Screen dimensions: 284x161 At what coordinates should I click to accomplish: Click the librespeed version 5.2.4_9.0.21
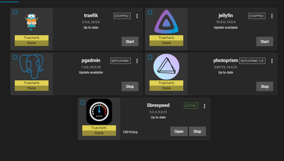point(158,112)
